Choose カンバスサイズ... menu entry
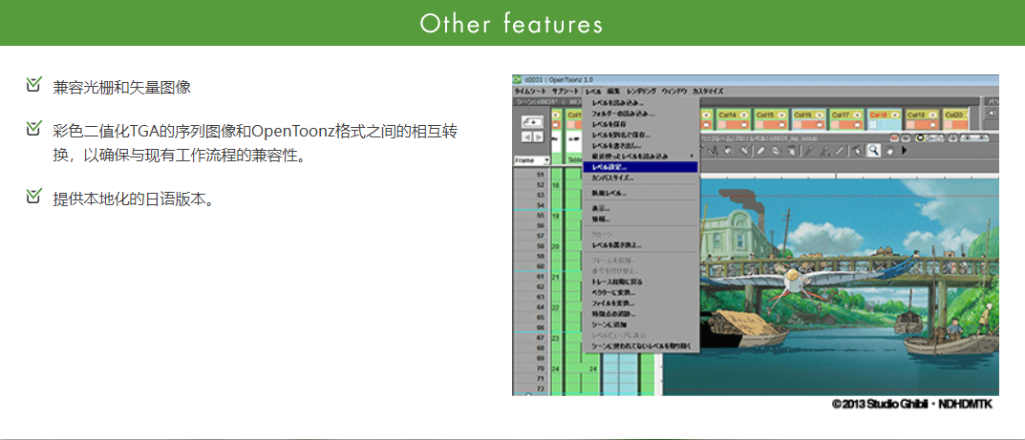This screenshot has width=1025, height=440. pos(641,178)
